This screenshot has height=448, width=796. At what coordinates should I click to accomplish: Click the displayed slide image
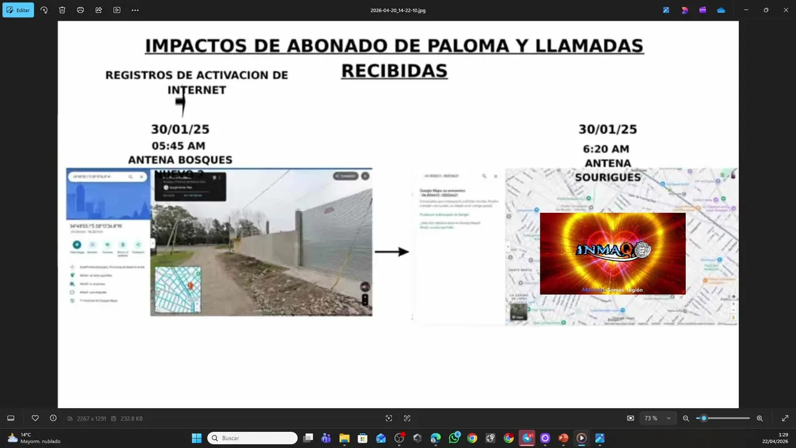[x=398, y=215]
